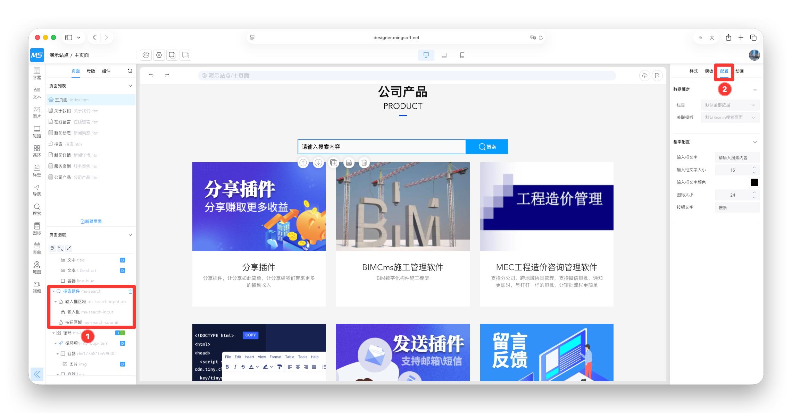The image size is (792, 413).
Task: Switch to the 母版 tab
Action: tap(91, 71)
